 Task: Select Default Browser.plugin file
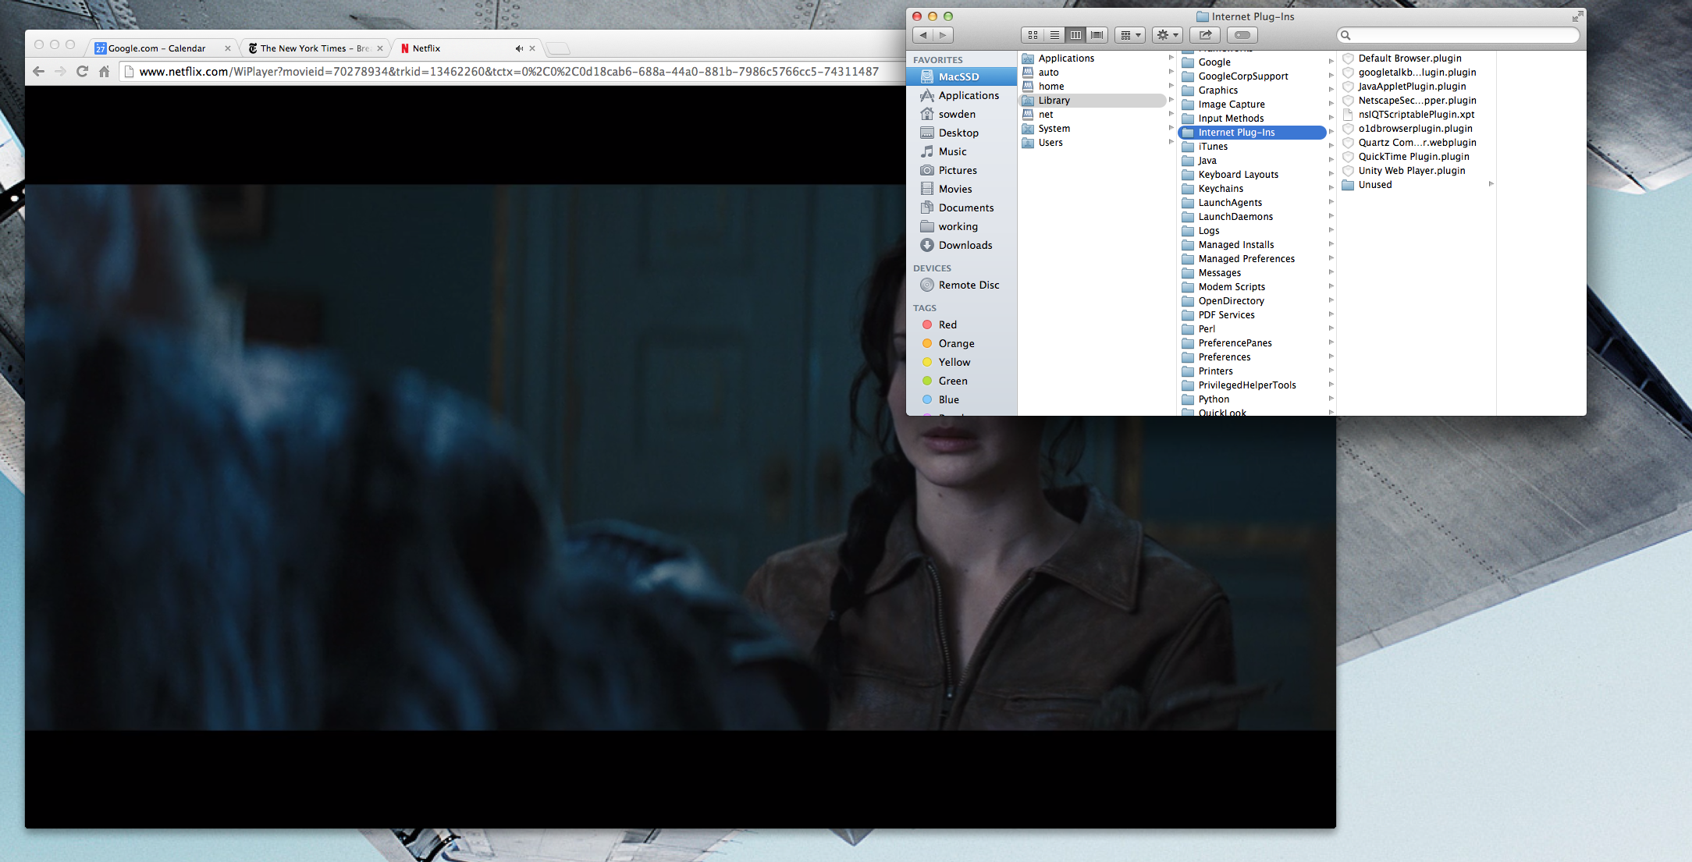1417,59
